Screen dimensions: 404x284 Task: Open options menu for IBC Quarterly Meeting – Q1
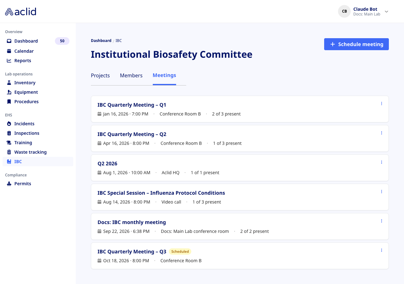[382, 104]
